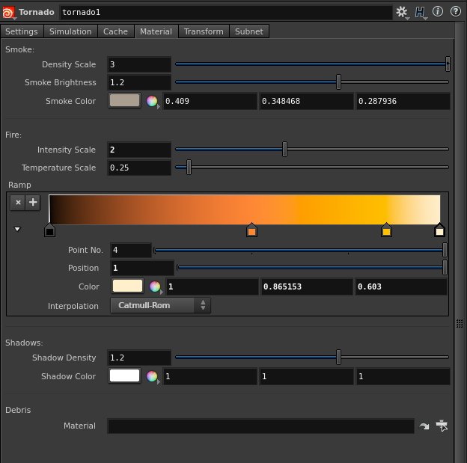The image size is (467, 463).
Task: Switch to the Simulation tab
Action: pyautogui.click(x=70, y=31)
